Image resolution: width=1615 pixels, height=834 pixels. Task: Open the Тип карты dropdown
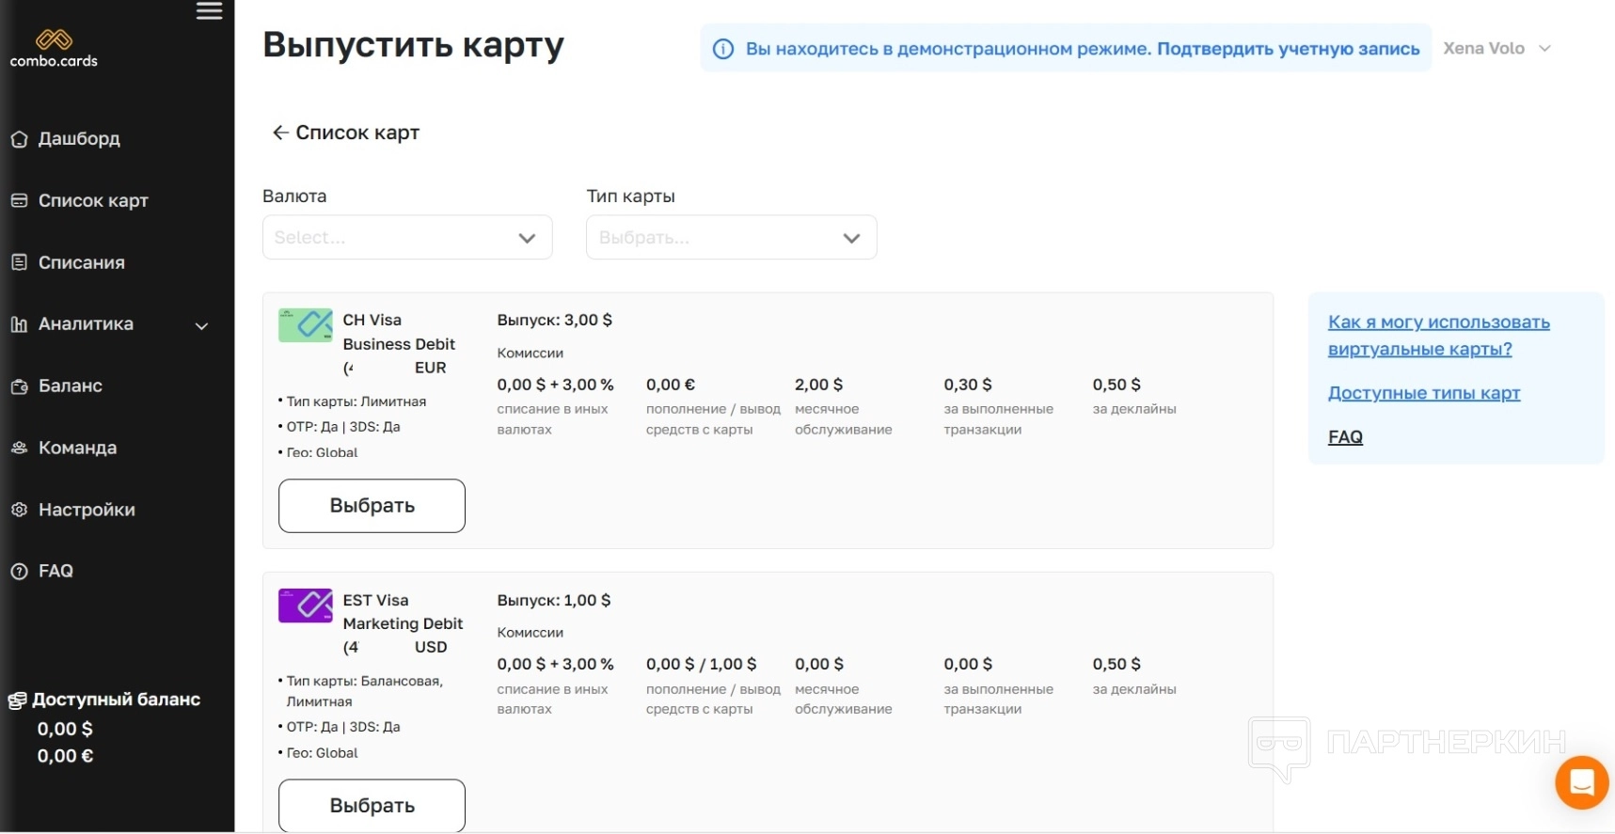pyautogui.click(x=731, y=238)
